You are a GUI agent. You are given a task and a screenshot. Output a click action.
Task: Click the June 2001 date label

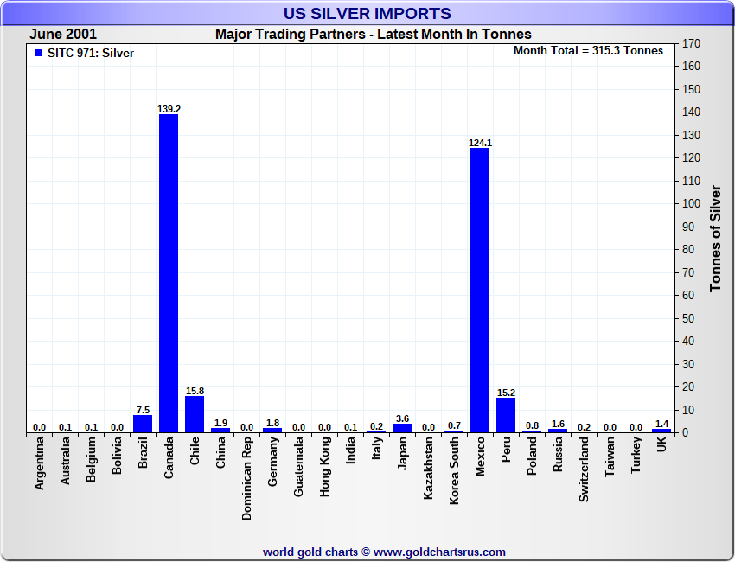[x=63, y=35]
